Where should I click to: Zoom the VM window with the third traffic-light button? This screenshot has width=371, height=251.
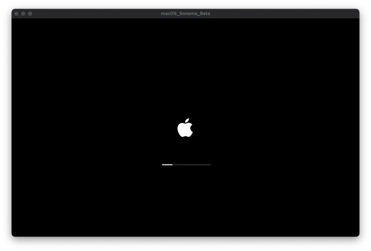(30, 14)
